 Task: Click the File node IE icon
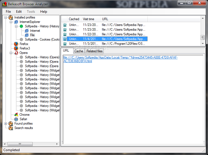(27, 35)
